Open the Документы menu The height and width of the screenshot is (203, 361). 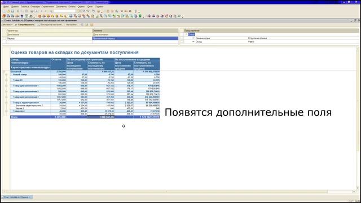[x=61, y=7]
